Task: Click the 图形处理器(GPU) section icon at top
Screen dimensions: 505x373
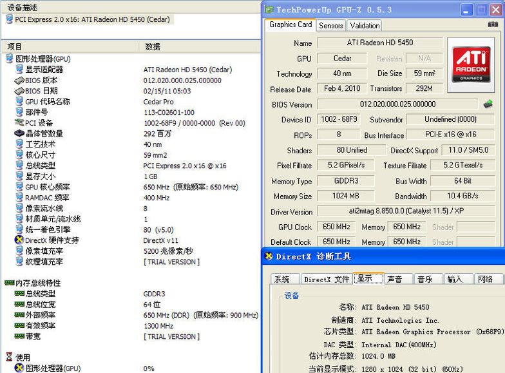Action: click(x=10, y=59)
